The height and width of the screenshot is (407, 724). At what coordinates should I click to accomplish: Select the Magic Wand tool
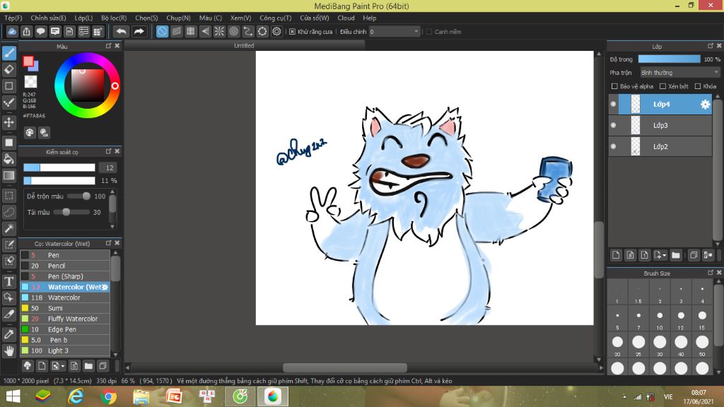(x=8, y=228)
